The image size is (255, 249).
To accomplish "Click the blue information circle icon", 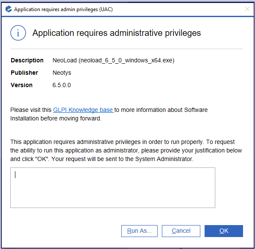I will point(18,33).
